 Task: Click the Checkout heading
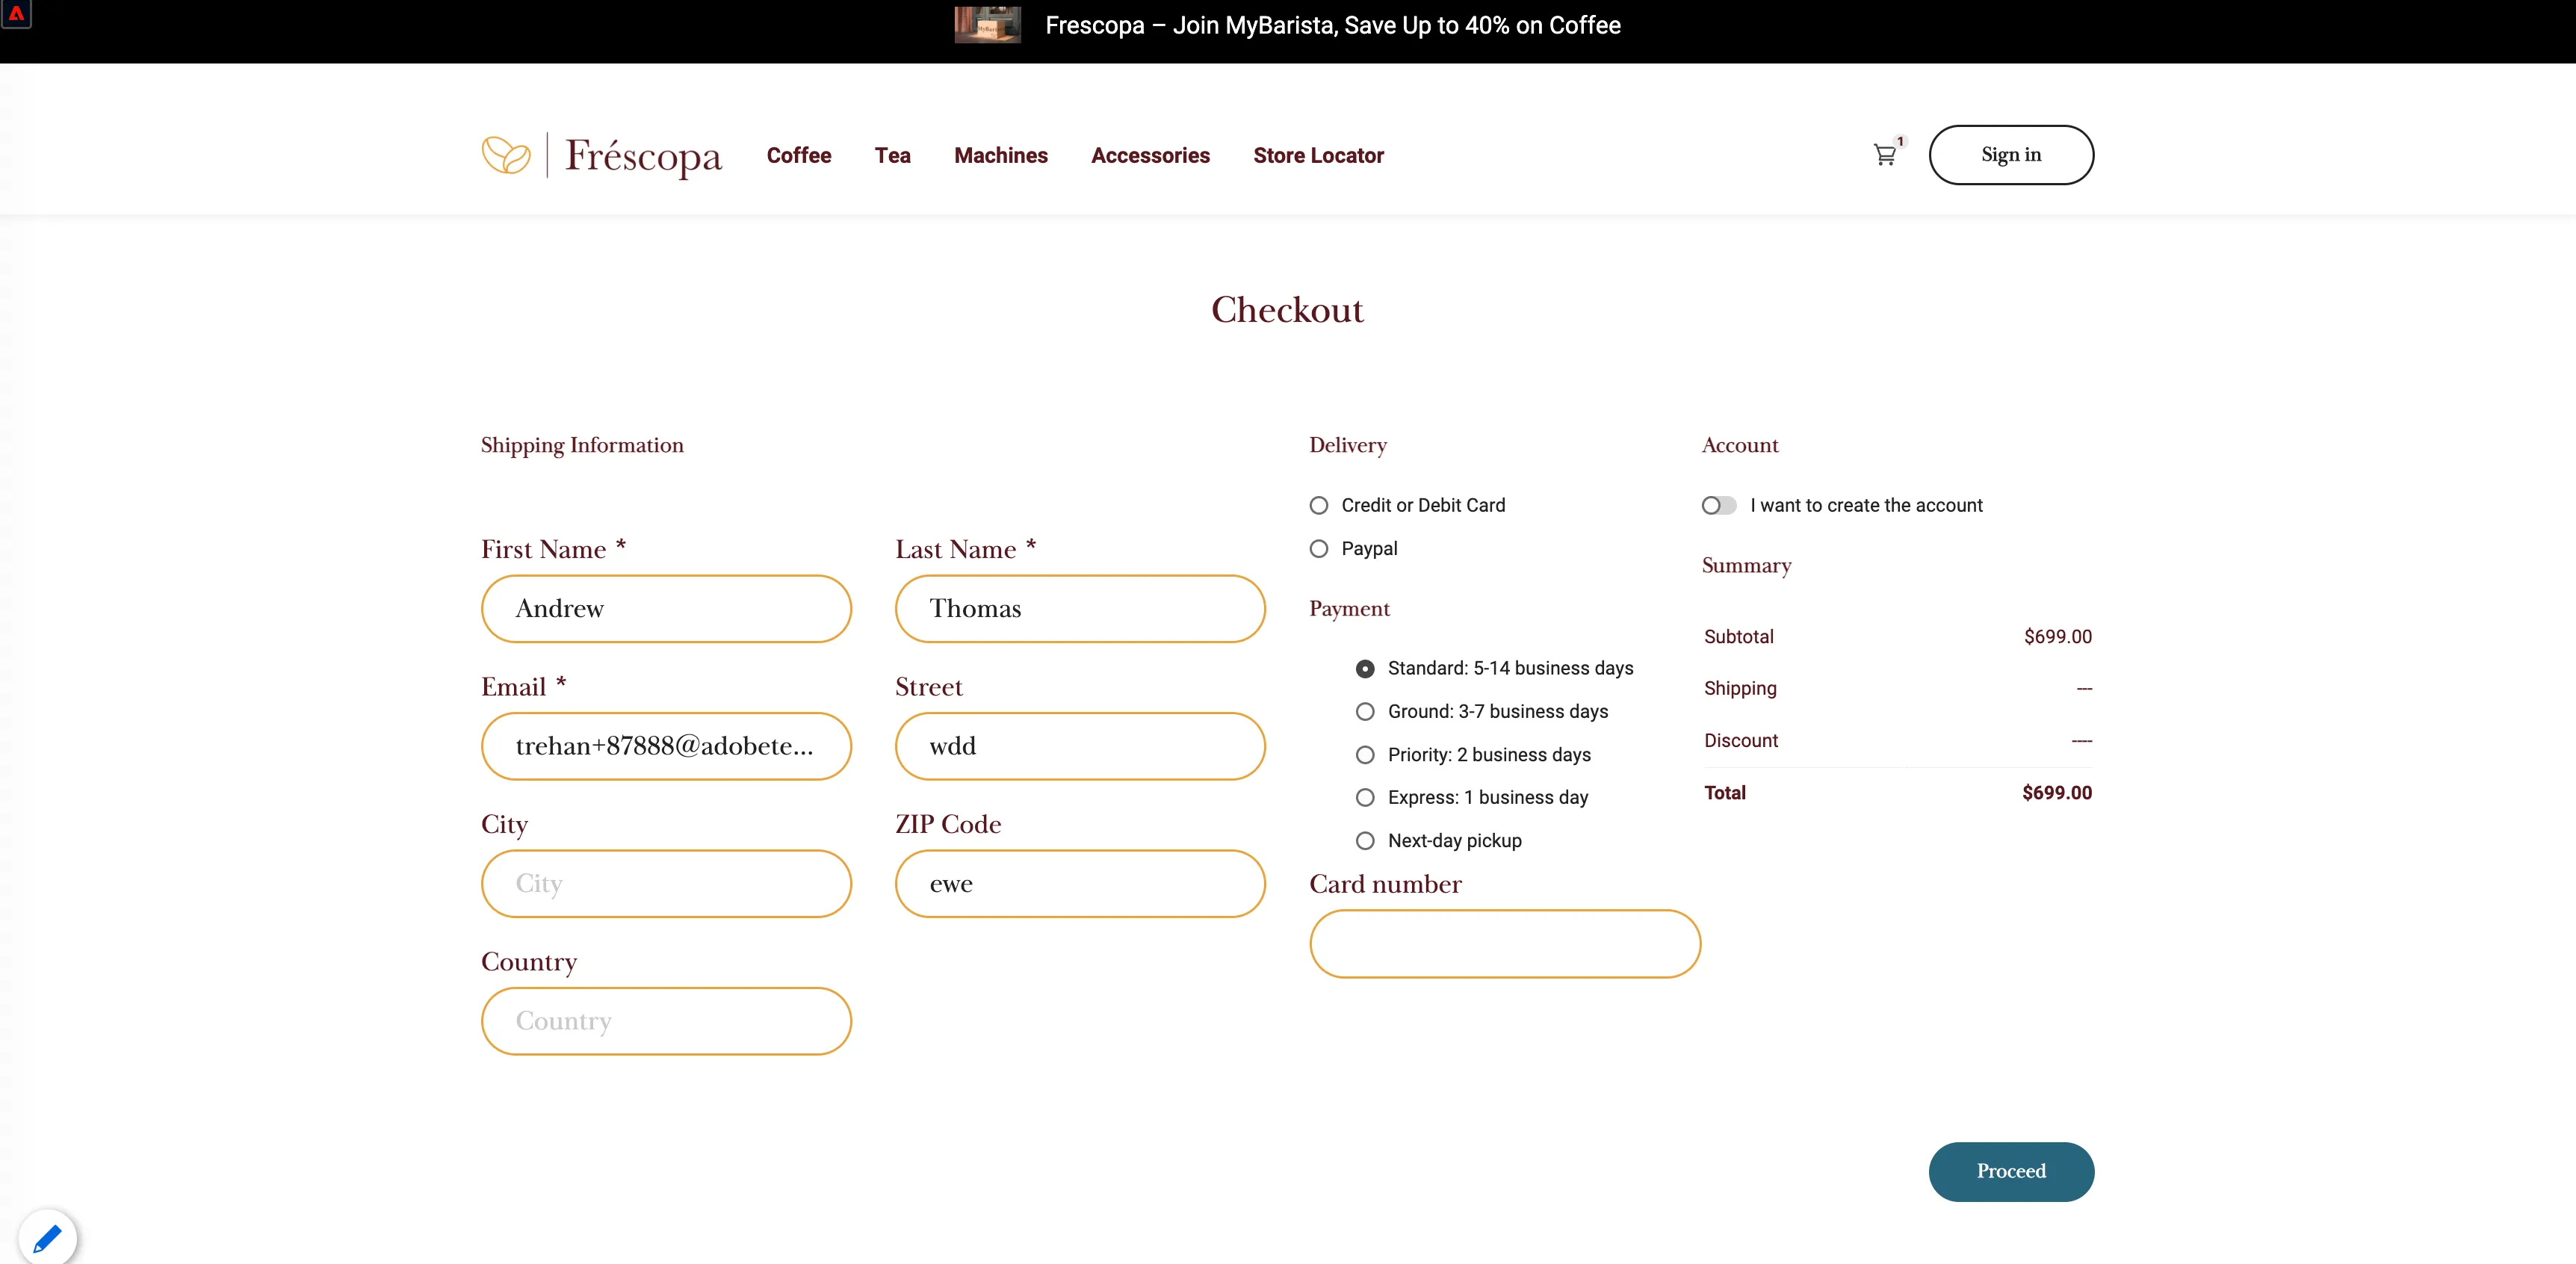click(x=1287, y=310)
